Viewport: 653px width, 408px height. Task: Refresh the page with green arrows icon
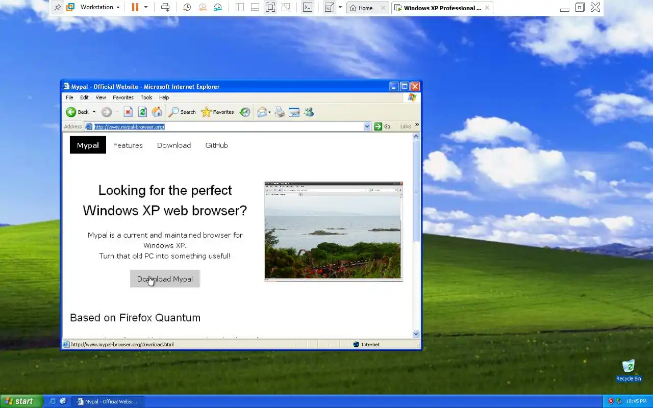tap(142, 112)
